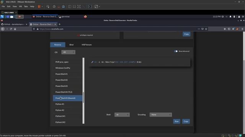Enter full screen mode via VMware toolbar icon
Image resolution: width=245 pixels, height=137 pixels.
tap(79, 6)
